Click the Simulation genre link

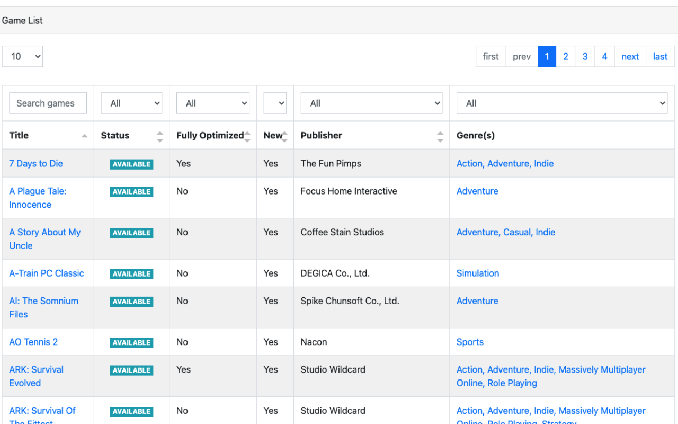pyautogui.click(x=478, y=273)
